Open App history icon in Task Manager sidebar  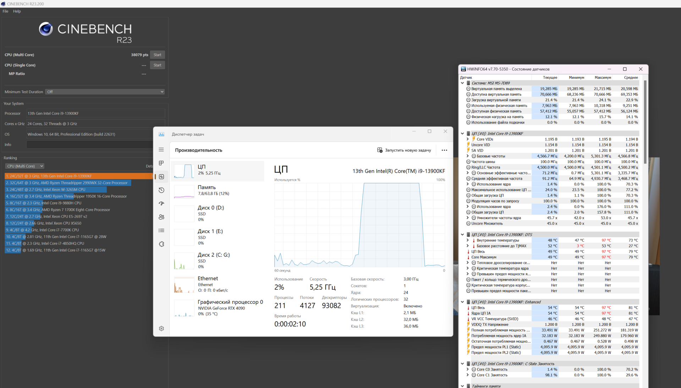point(161,190)
